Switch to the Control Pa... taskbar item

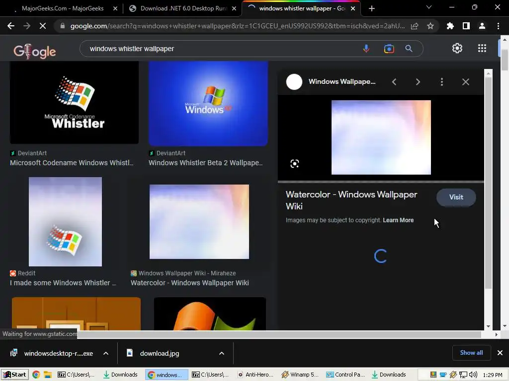pos(345,375)
